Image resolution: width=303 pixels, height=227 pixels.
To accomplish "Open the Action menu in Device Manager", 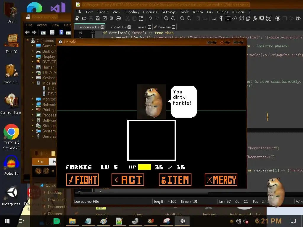I will pyautogui.click(x=42, y=25).
